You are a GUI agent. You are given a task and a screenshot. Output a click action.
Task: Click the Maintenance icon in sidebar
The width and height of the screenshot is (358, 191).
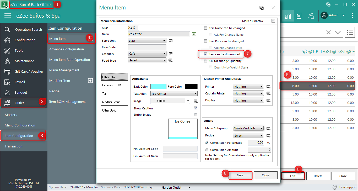click(7, 61)
